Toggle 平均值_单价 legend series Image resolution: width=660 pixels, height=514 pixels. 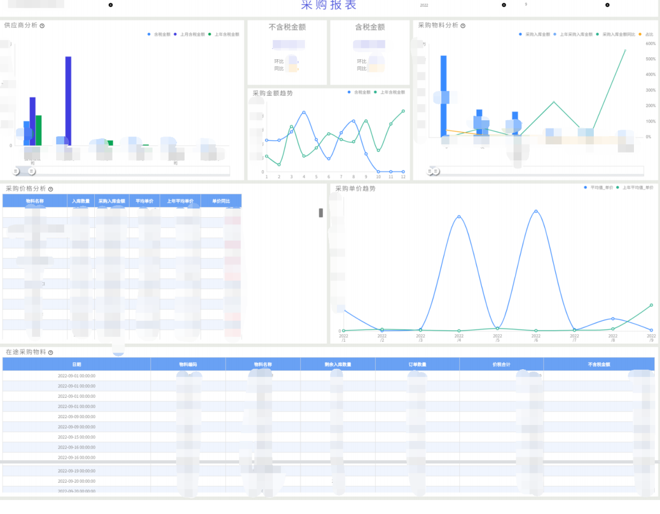point(599,187)
